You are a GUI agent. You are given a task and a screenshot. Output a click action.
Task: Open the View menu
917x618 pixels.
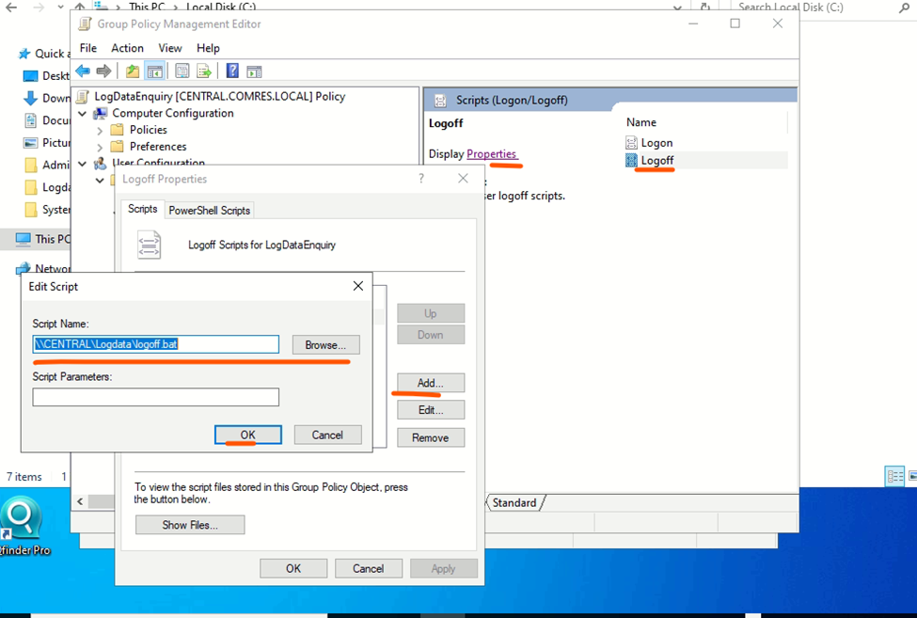point(170,48)
